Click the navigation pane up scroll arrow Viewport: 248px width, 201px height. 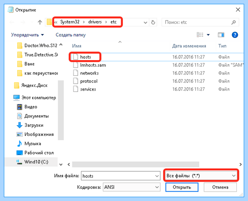61,45
